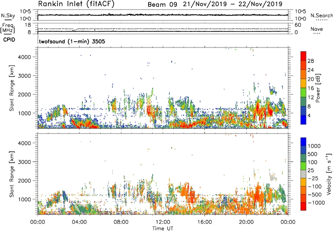Click the date range '21/Nov/2019 - 22/Nov/2019'
The height and width of the screenshot is (231, 333).
pos(233,4)
